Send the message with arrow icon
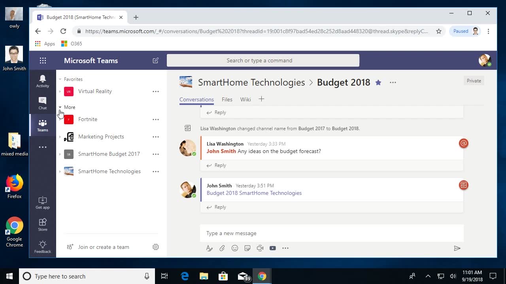 point(457,248)
